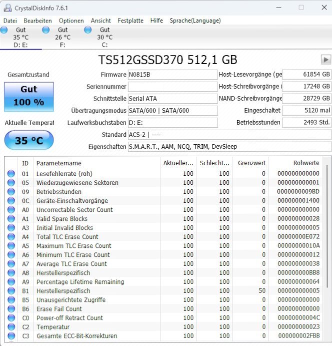Click the Gut 100 % health status box
This screenshot has width=332, height=346.
pyautogui.click(x=29, y=97)
